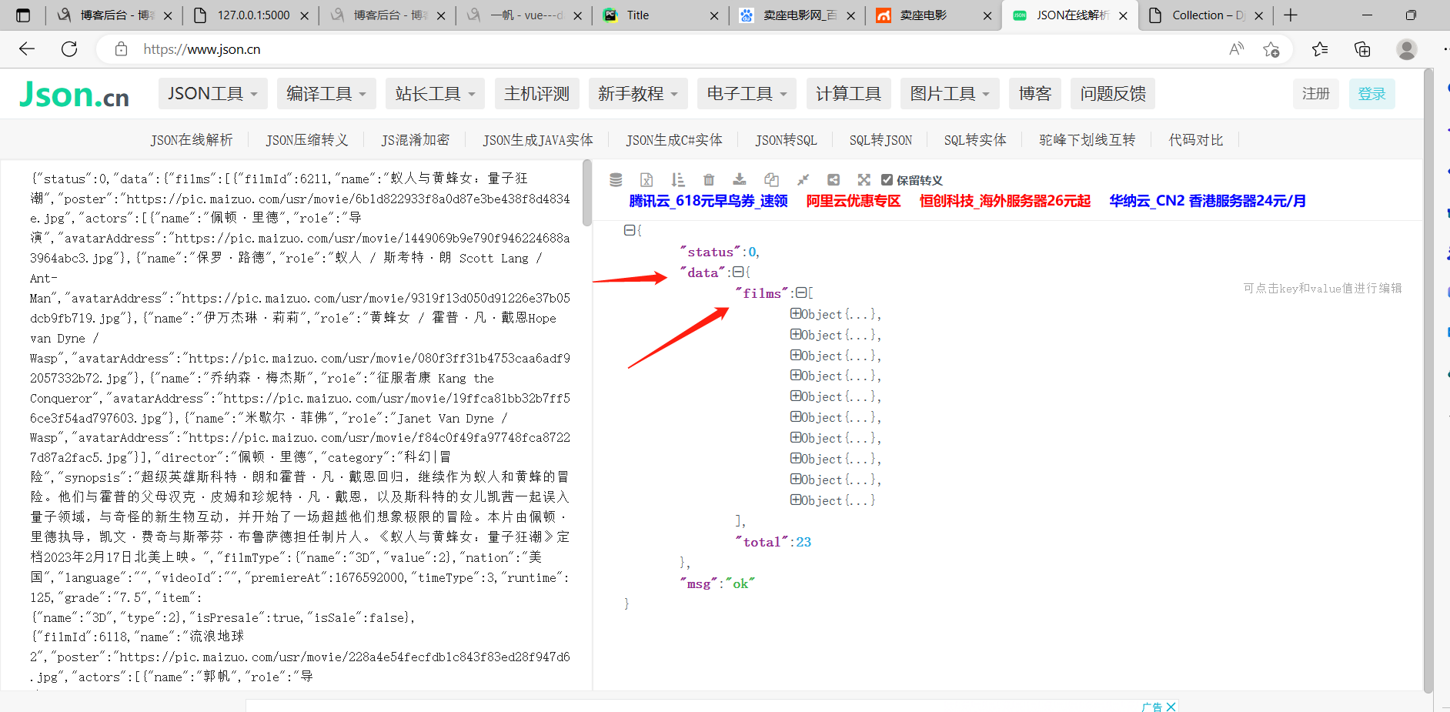Open the JSON工具 dropdown menu
The width and height of the screenshot is (1450, 712).
[213, 94]
